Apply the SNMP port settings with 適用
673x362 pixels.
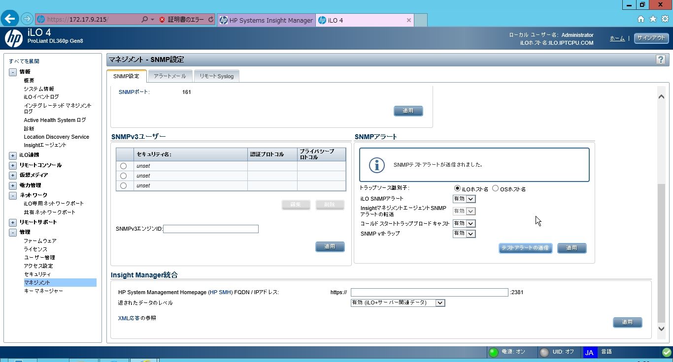[408, 111]
